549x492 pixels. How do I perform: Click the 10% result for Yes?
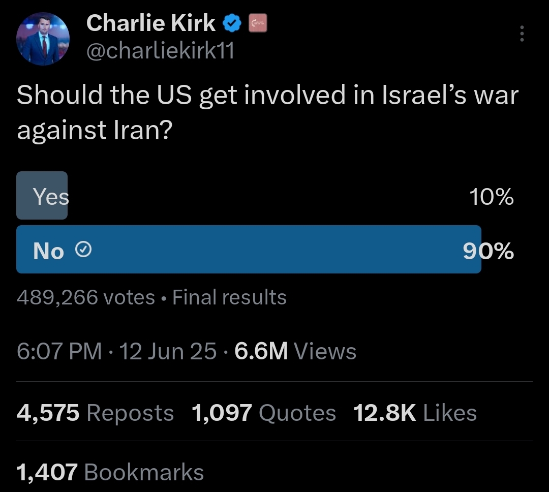[x=491, y=197]
